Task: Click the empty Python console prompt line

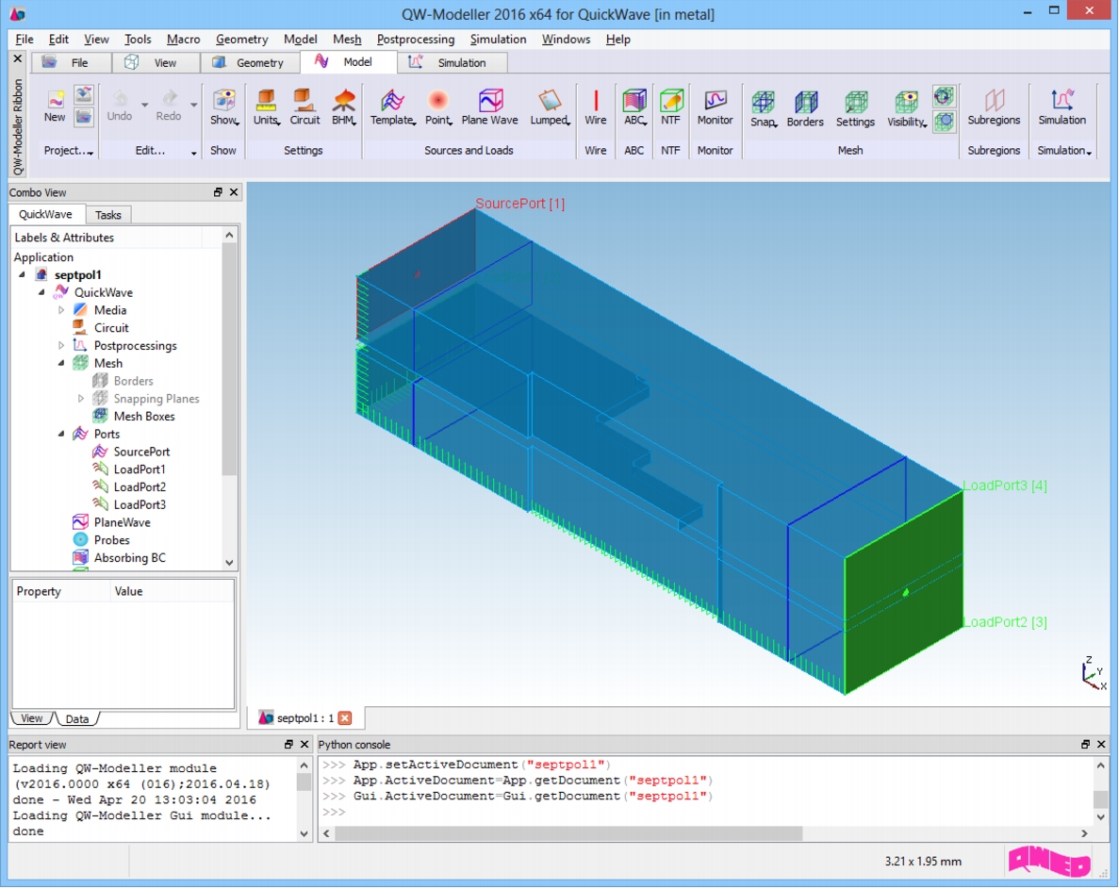Action: coord(706,812)
